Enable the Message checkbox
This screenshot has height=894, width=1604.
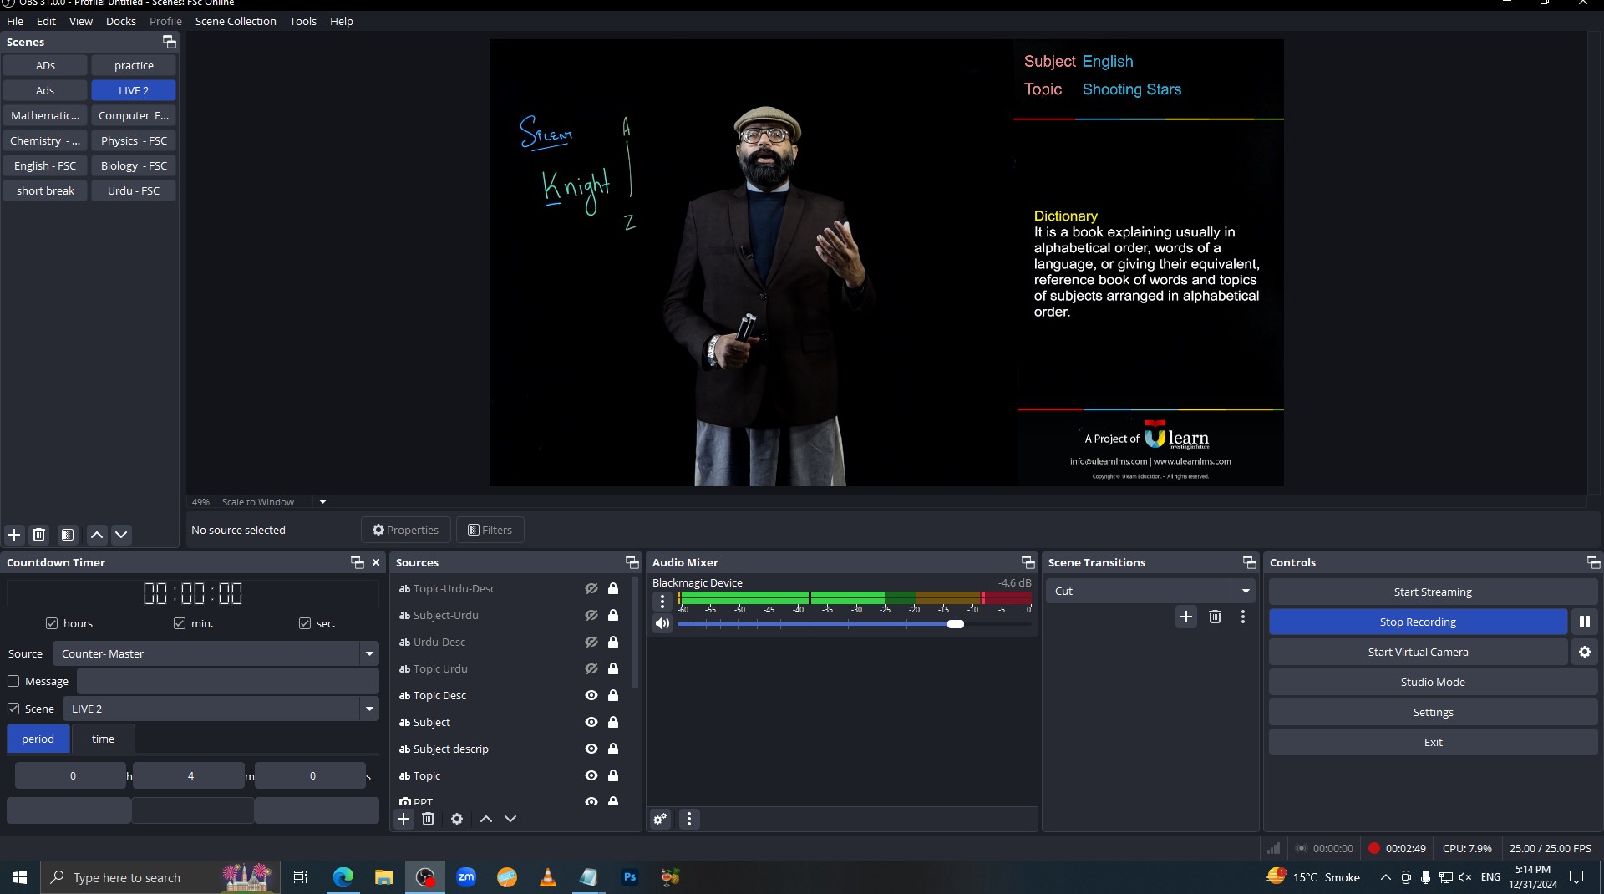[x=13, y=681]
